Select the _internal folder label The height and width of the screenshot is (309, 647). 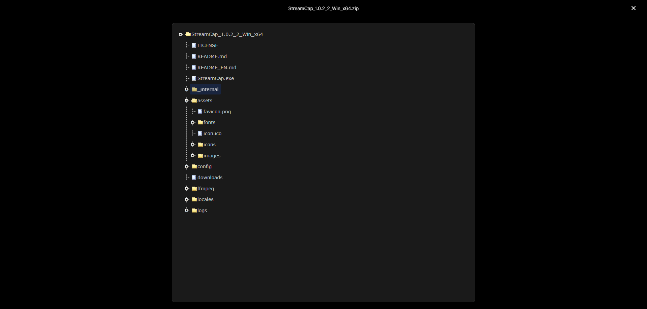tap(208, 89)
